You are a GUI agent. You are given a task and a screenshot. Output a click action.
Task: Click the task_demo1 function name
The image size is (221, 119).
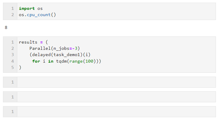pyautogui.click(x=67, y=55)
